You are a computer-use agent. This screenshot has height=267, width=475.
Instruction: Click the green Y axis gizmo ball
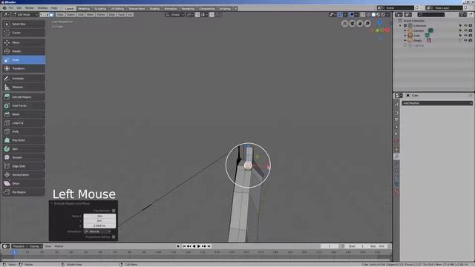click(377, 30)
